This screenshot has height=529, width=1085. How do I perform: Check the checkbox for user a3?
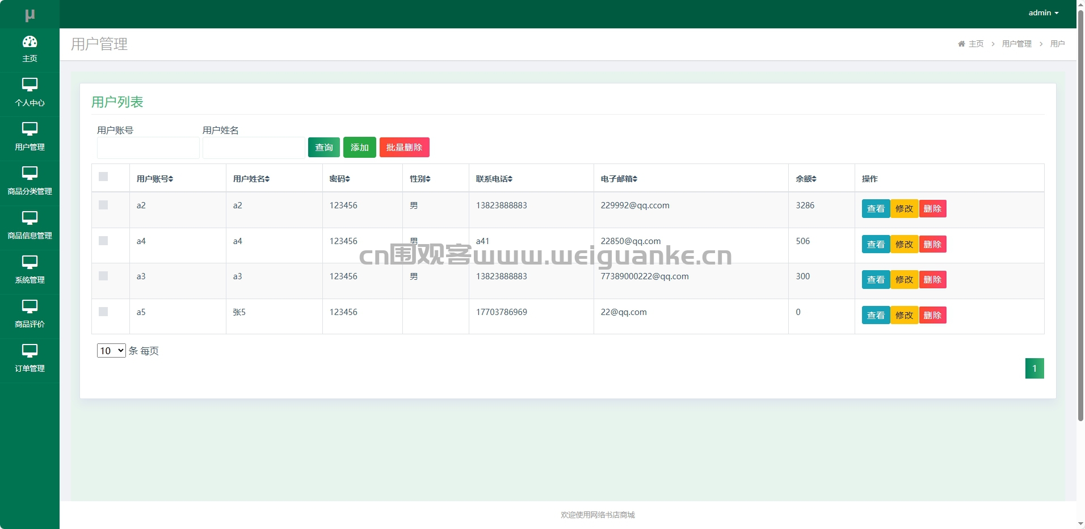(x=103, y=276)
